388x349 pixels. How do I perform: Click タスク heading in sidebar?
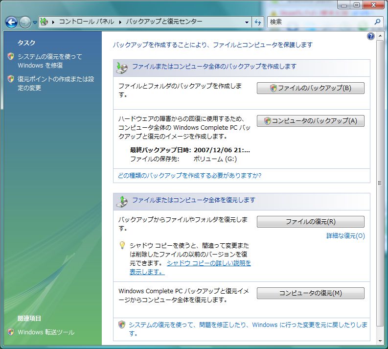tap(26, 43)
